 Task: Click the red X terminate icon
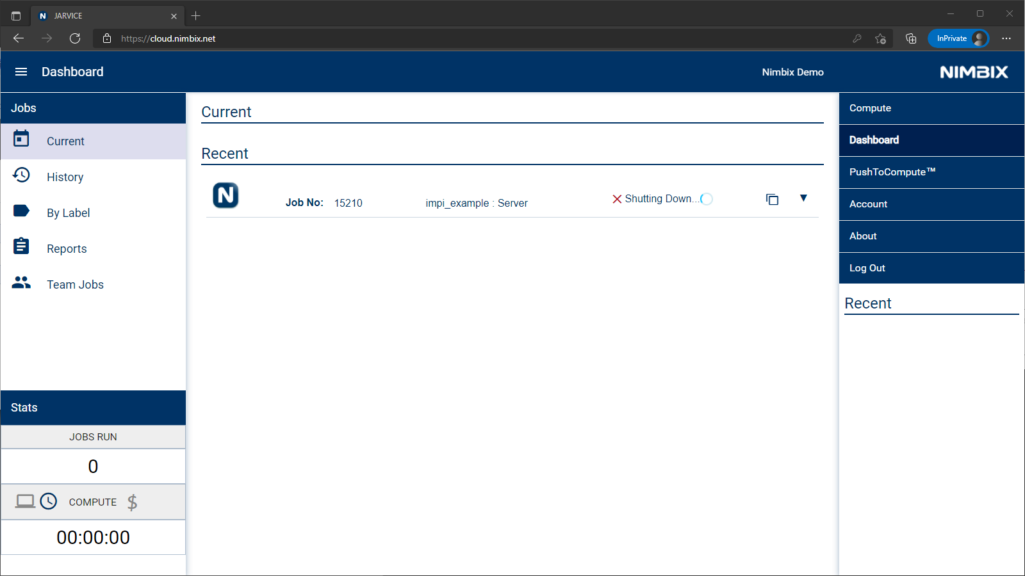click(x=617, y=199)
